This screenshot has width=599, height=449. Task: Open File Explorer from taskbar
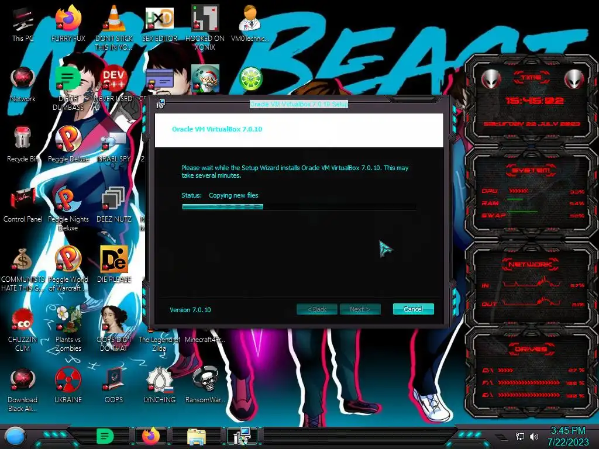click(197, 436)
